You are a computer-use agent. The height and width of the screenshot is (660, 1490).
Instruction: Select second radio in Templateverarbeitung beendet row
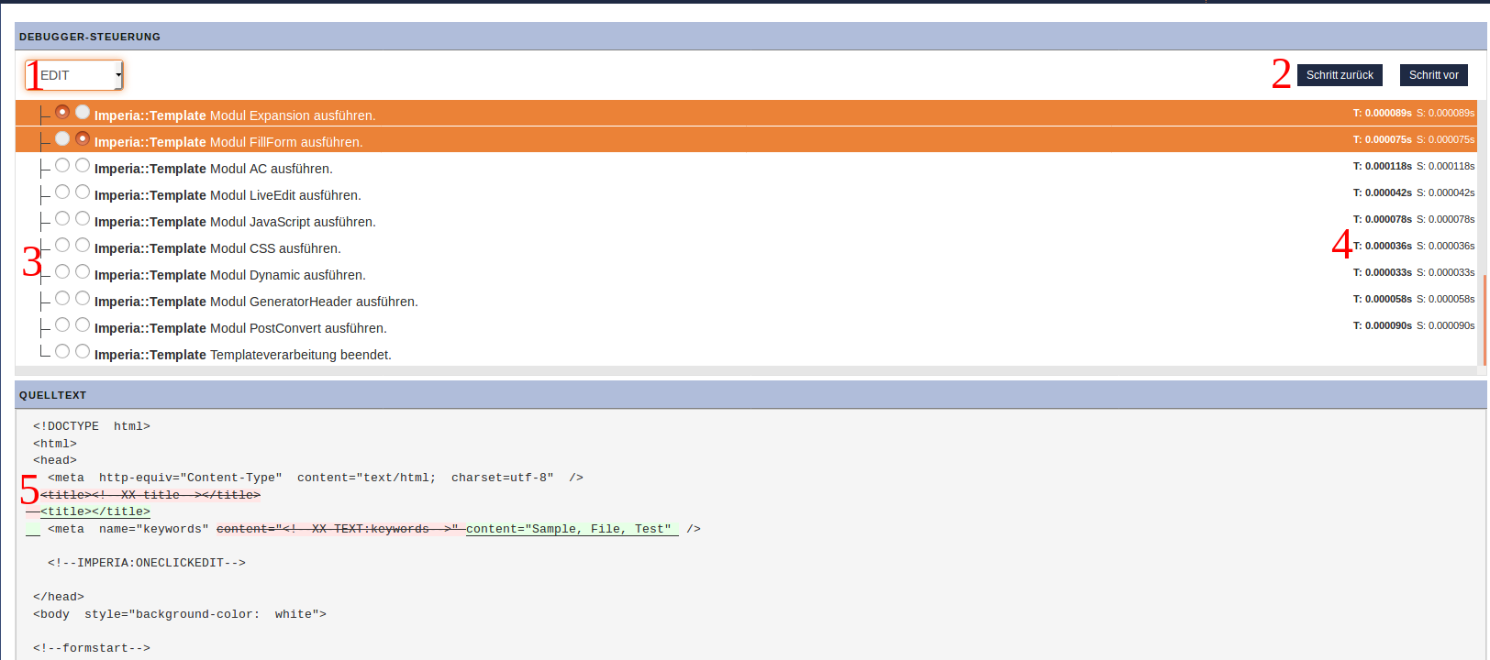[x=83, y=351]
